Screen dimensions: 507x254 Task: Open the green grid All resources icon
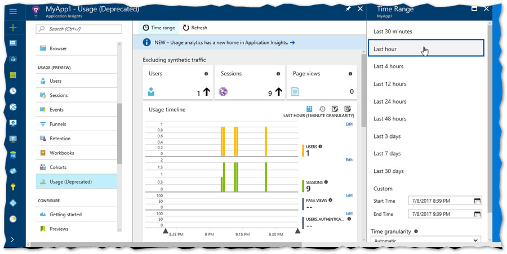(x=13, y=75)
